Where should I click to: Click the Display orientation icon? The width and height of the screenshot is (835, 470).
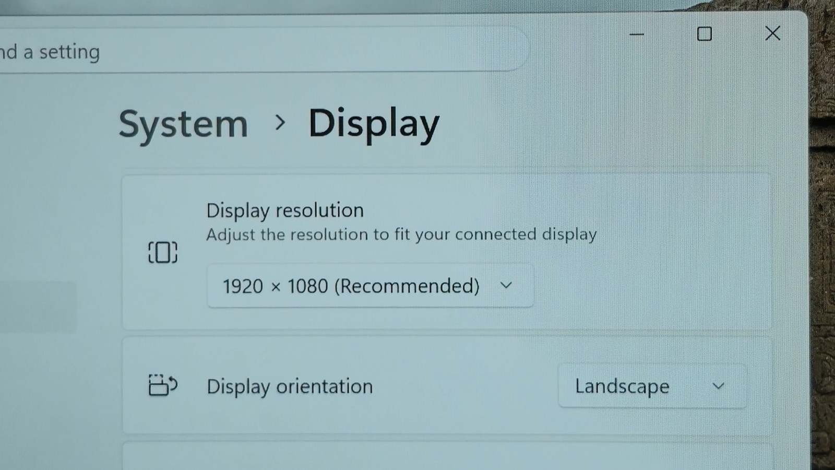pyautogui.click(x=163, y=385)
